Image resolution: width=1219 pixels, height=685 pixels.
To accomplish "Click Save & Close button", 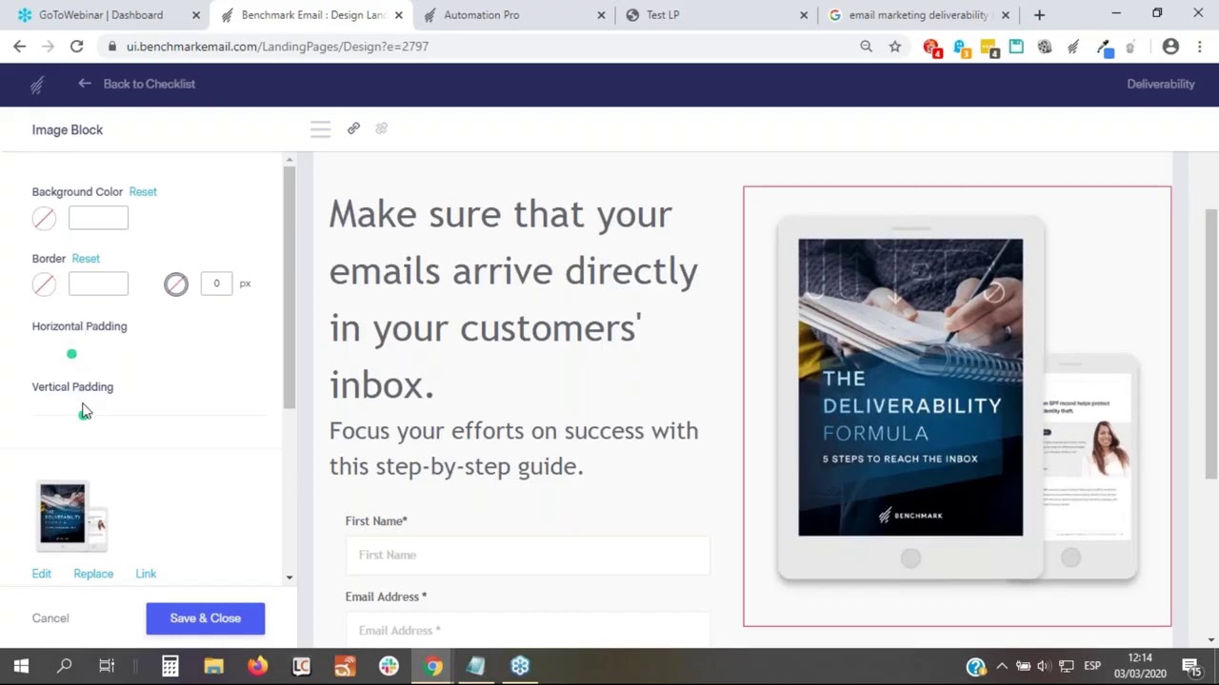I will click(205, 618).
